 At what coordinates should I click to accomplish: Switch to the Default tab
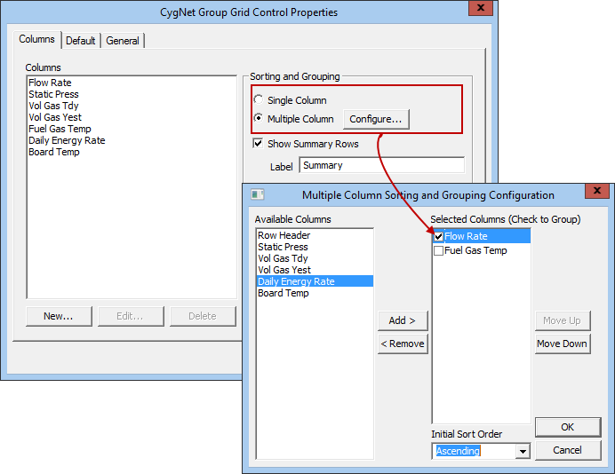click(x=80, y=41)
